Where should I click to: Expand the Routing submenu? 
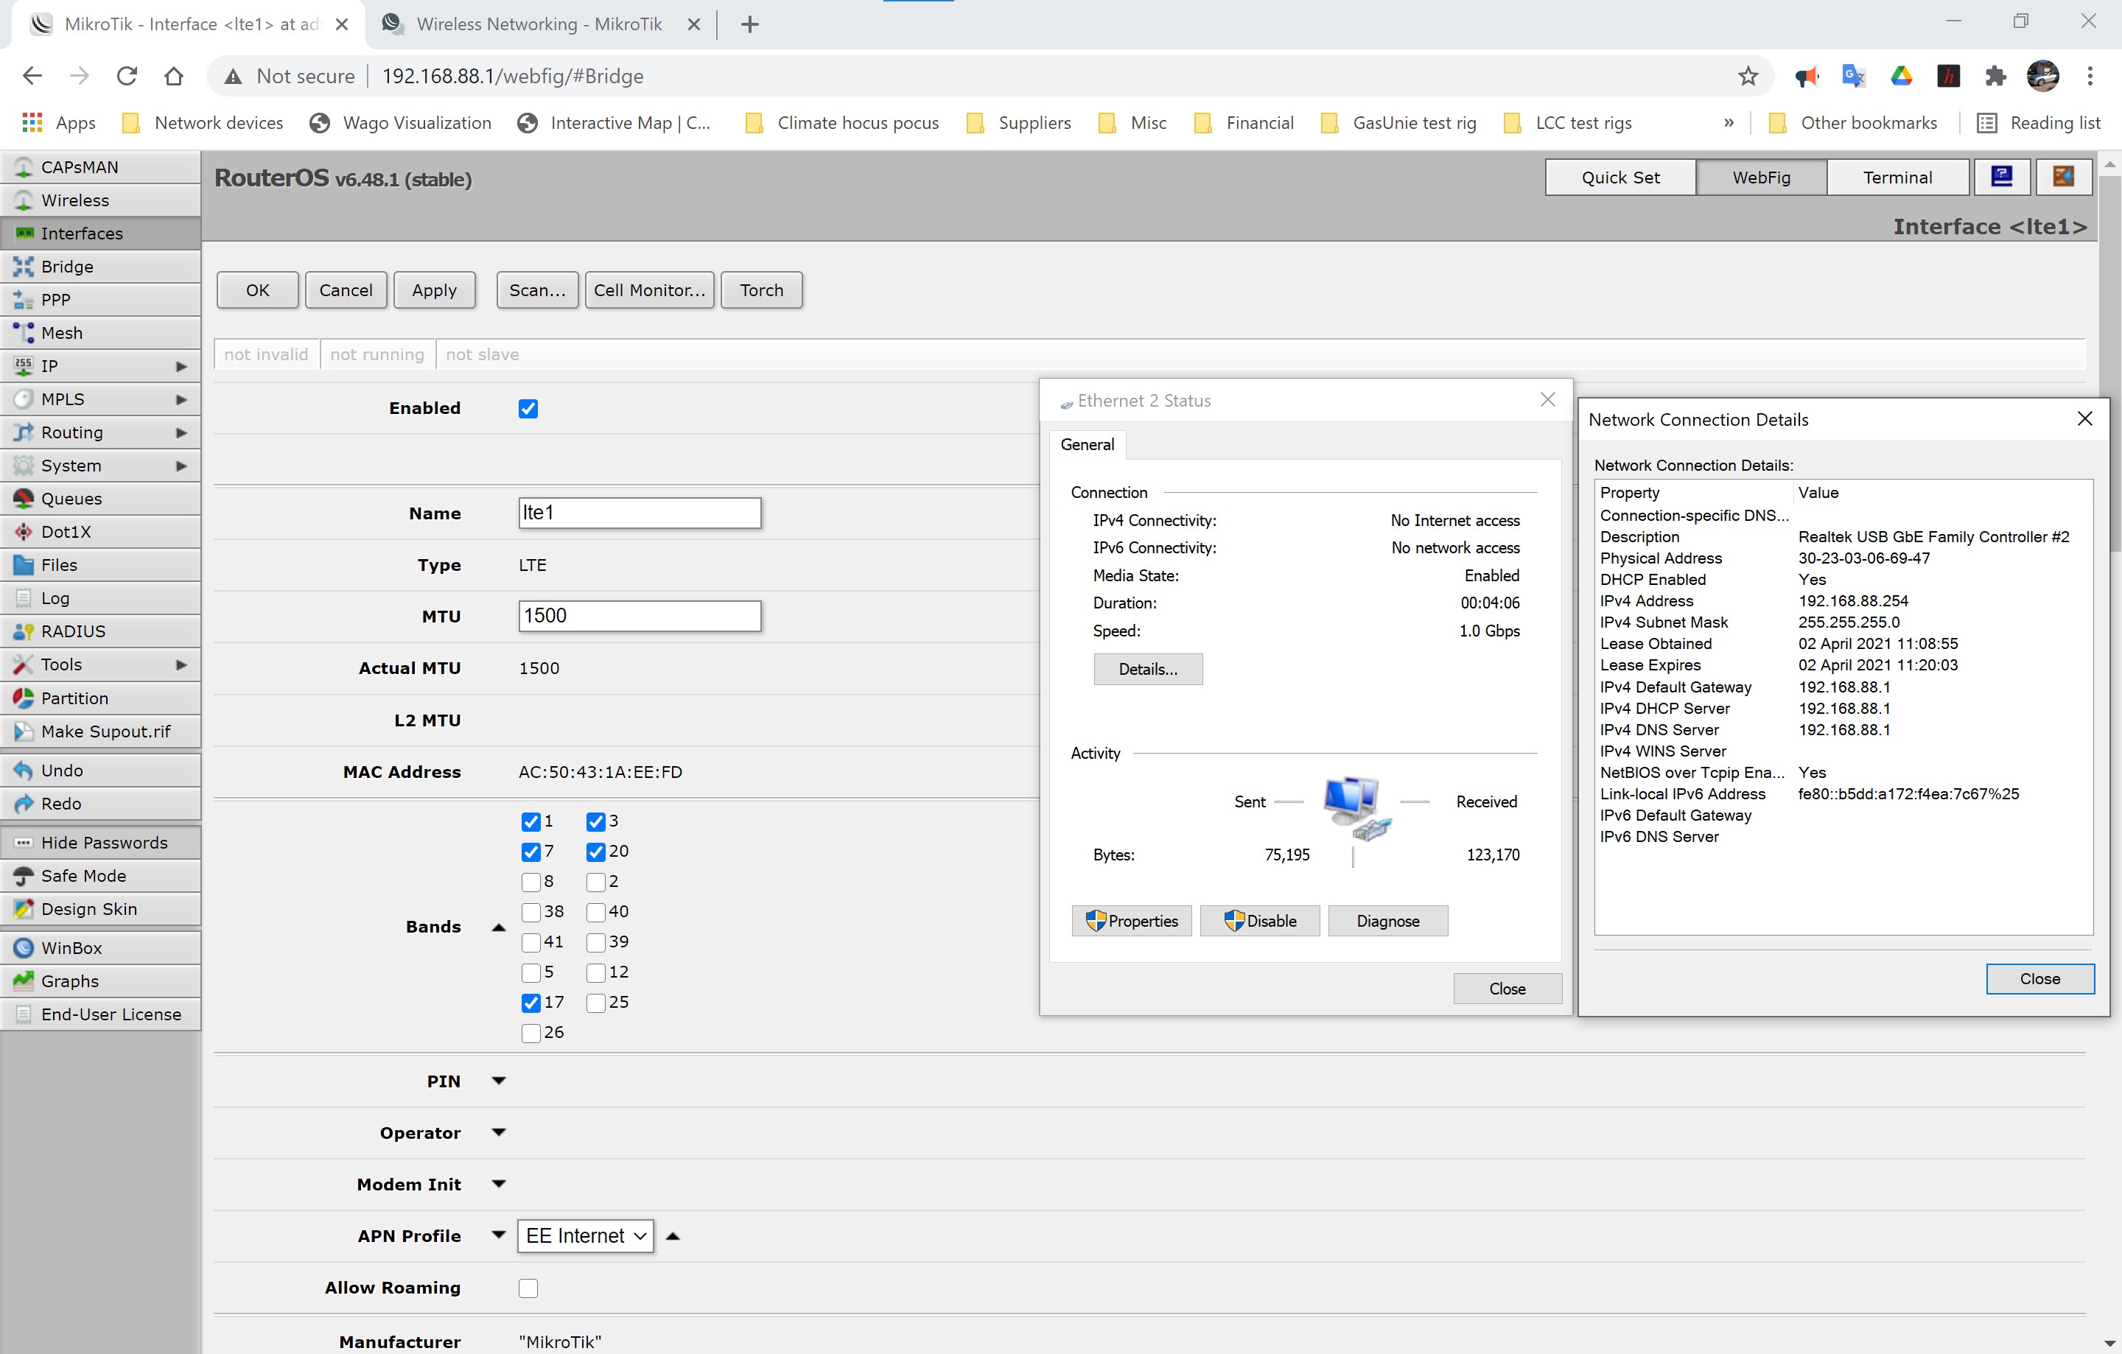click(181, 432)
